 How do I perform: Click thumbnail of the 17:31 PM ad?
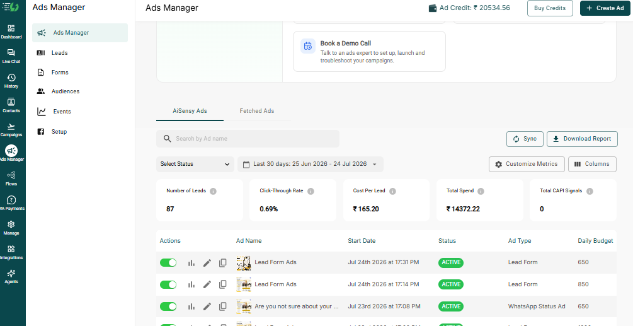tap(244, 263)
